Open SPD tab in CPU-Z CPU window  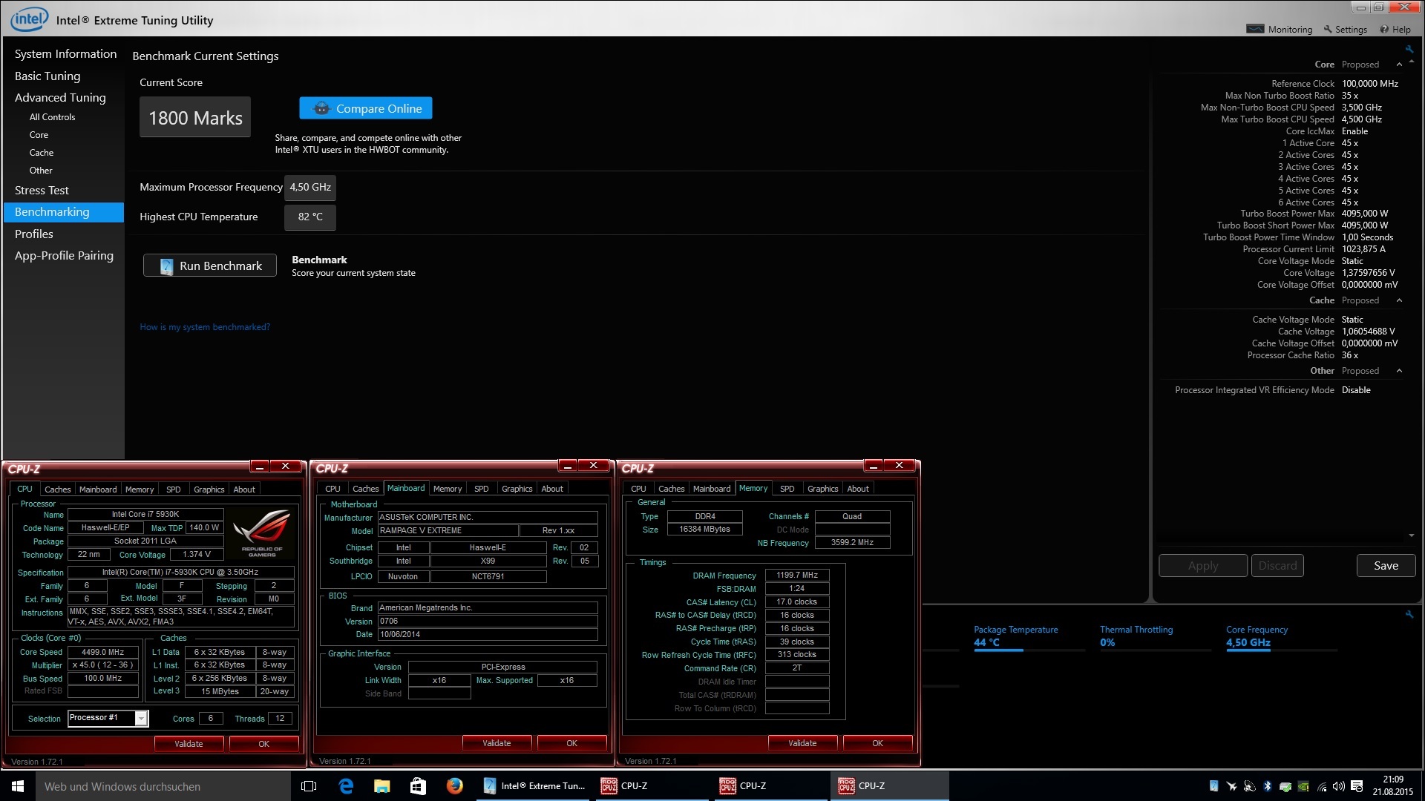point(173,489)
